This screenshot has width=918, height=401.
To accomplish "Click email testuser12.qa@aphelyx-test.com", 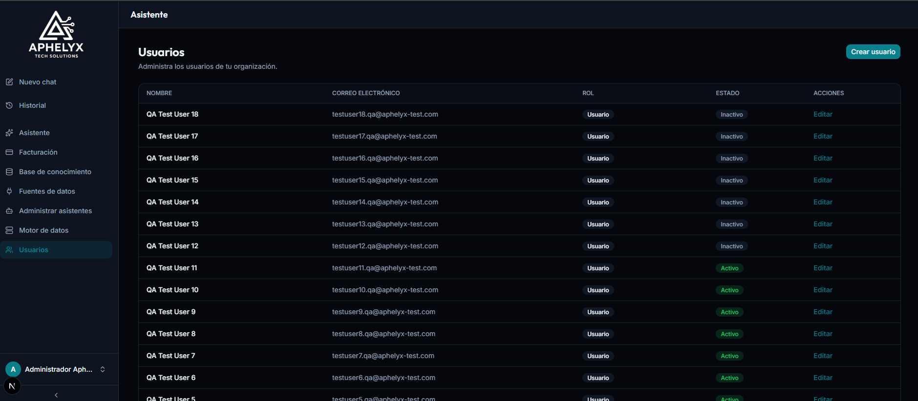I will click(x=385, y=246).
